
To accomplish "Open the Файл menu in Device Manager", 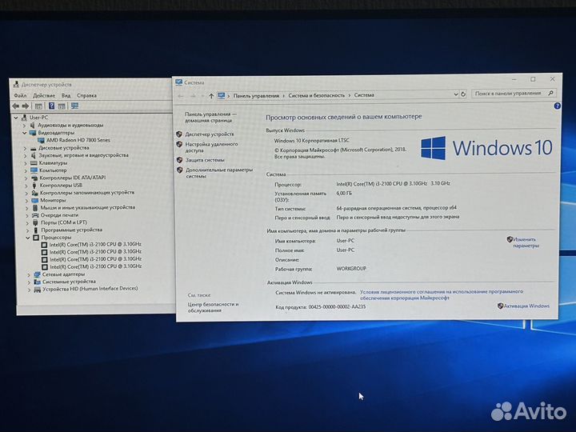I will pos(20,95).
